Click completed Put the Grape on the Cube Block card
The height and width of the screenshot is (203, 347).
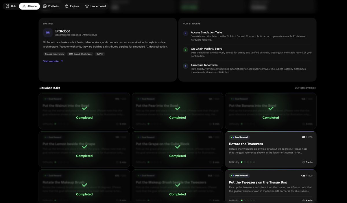click(x=178, y=149)
